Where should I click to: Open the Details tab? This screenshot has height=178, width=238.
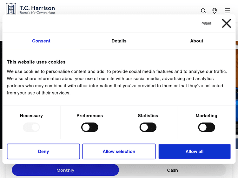(119, 41)
